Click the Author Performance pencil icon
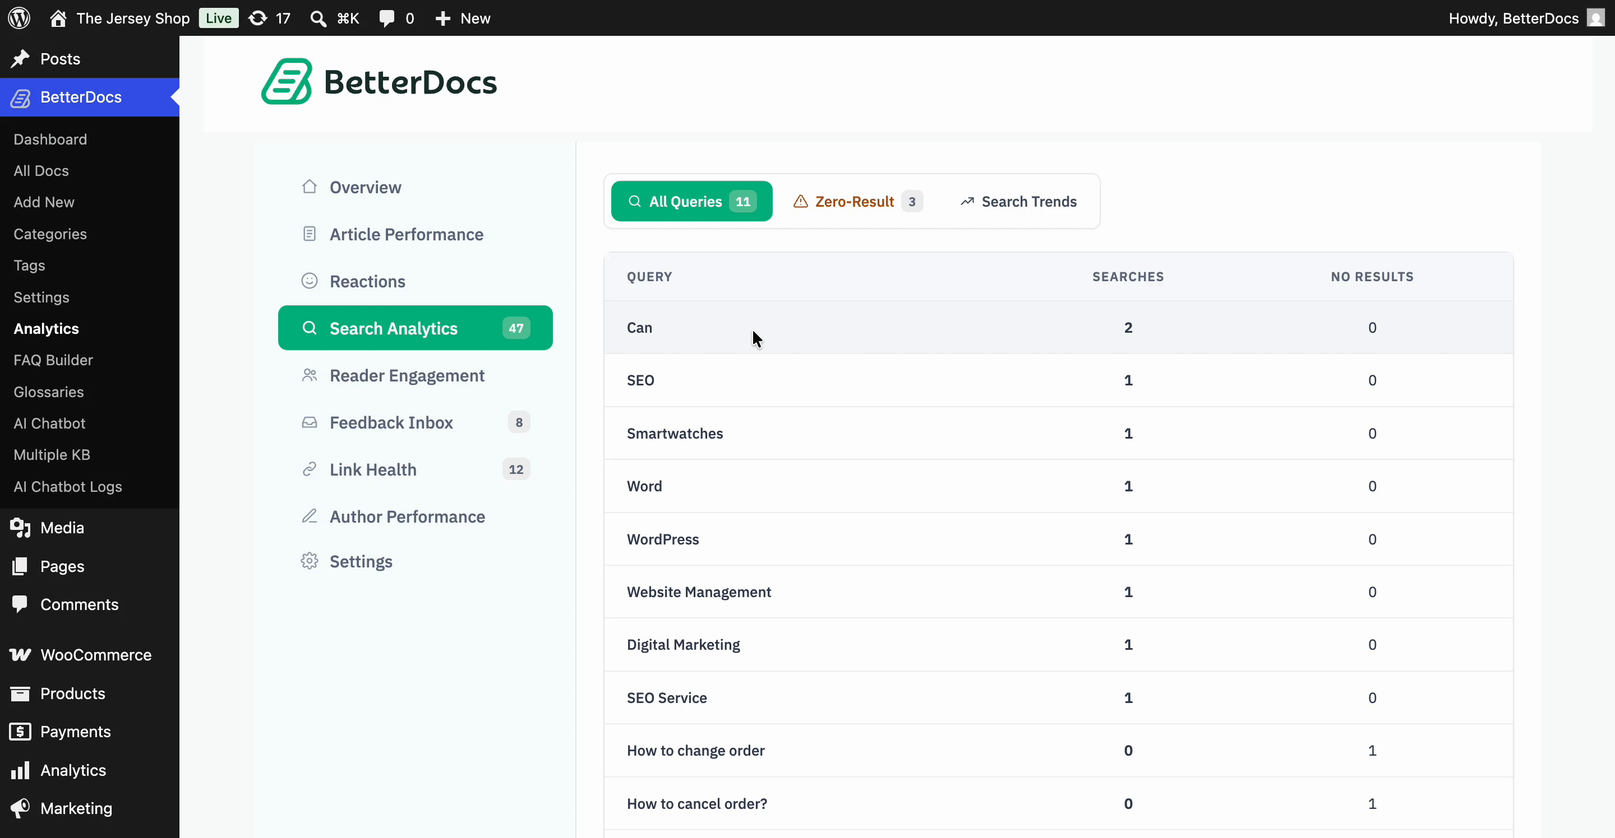1615x838 pixels. point(309,516)
